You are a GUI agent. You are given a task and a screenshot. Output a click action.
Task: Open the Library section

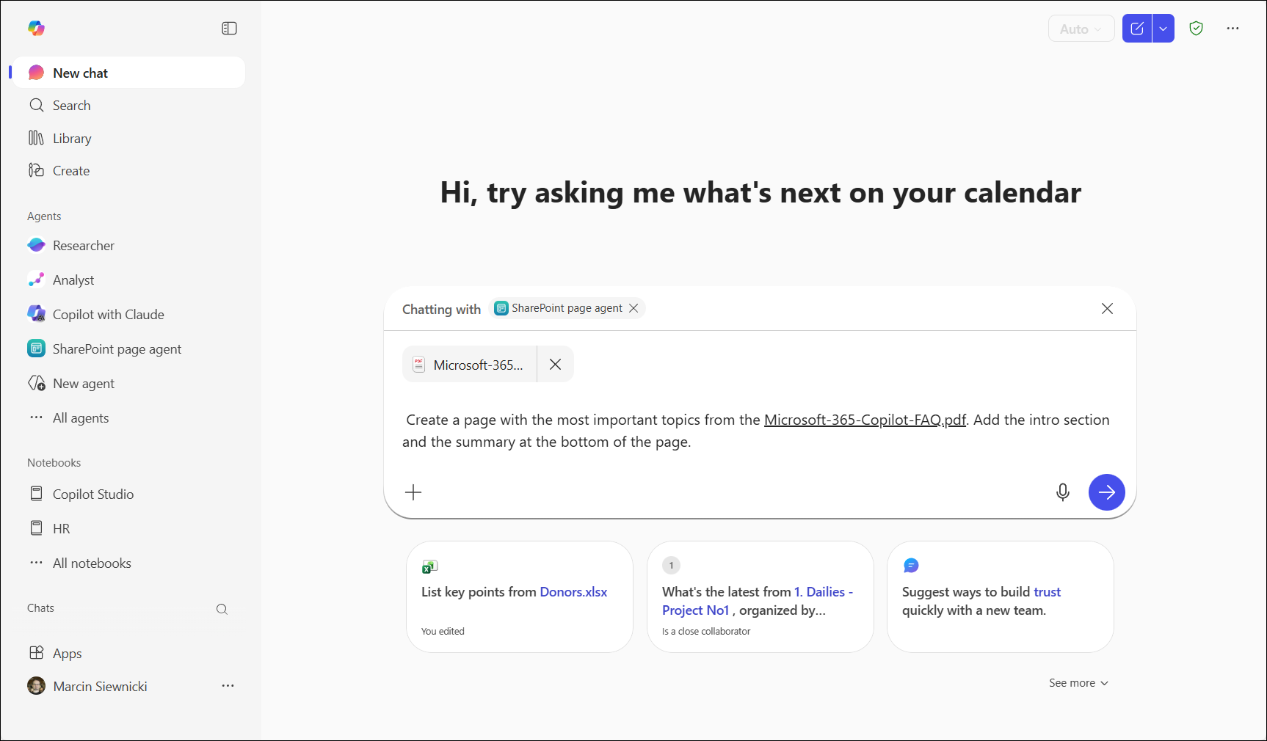(x=72, y=139)
